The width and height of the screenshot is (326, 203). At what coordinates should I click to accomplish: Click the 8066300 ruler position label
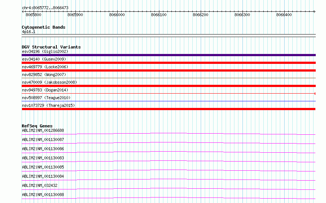click(x=242, y=15)
